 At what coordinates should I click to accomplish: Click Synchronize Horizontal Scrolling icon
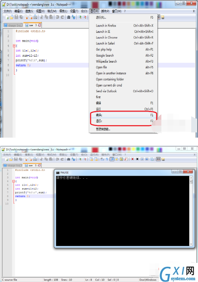[x=96, y=159]
